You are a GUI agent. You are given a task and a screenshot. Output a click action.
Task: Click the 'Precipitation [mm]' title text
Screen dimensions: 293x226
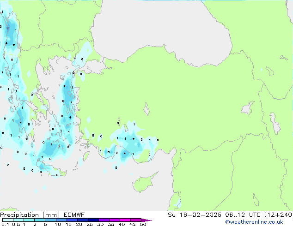[30, 215]
